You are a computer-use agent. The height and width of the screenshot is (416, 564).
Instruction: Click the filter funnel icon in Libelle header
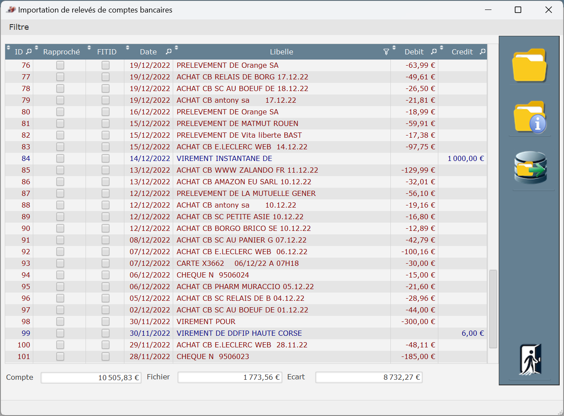[x=386, y=52]
